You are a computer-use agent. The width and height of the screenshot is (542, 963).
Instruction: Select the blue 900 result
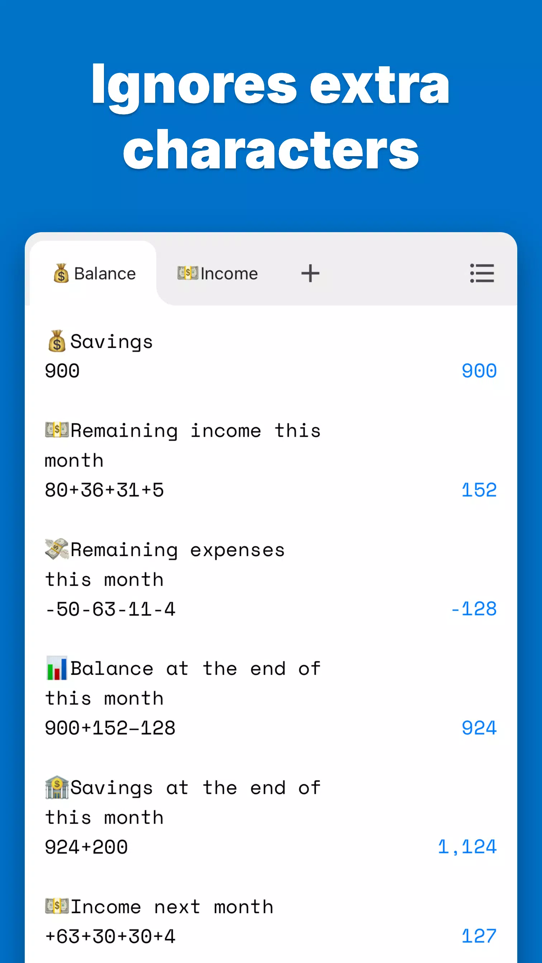coord(479,371)
